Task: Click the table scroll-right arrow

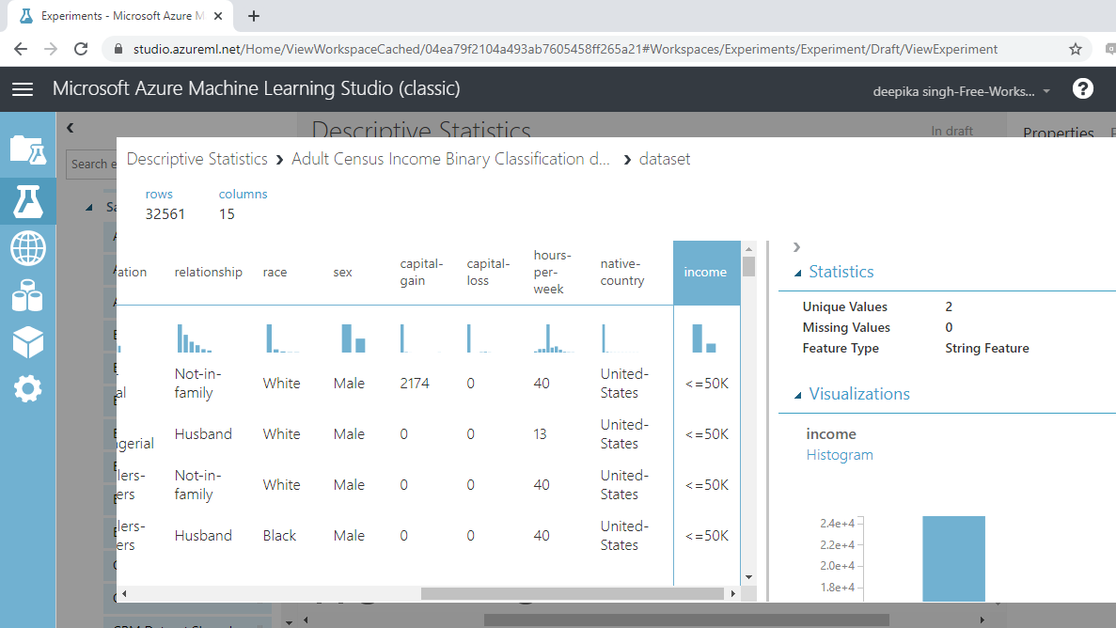Action: (x=733, y=594)
